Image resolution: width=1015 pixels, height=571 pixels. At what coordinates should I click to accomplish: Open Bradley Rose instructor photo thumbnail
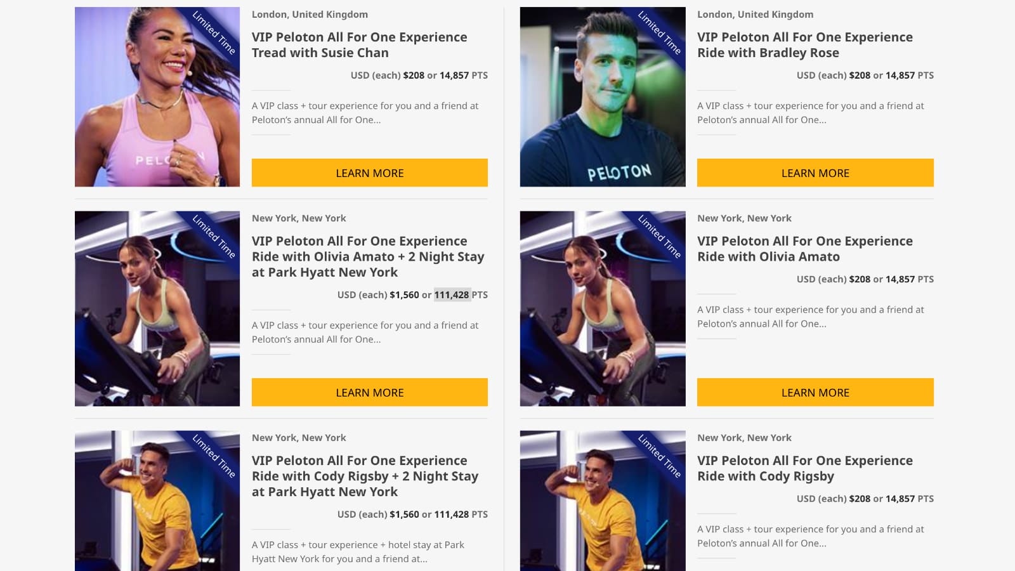(603, 96)
